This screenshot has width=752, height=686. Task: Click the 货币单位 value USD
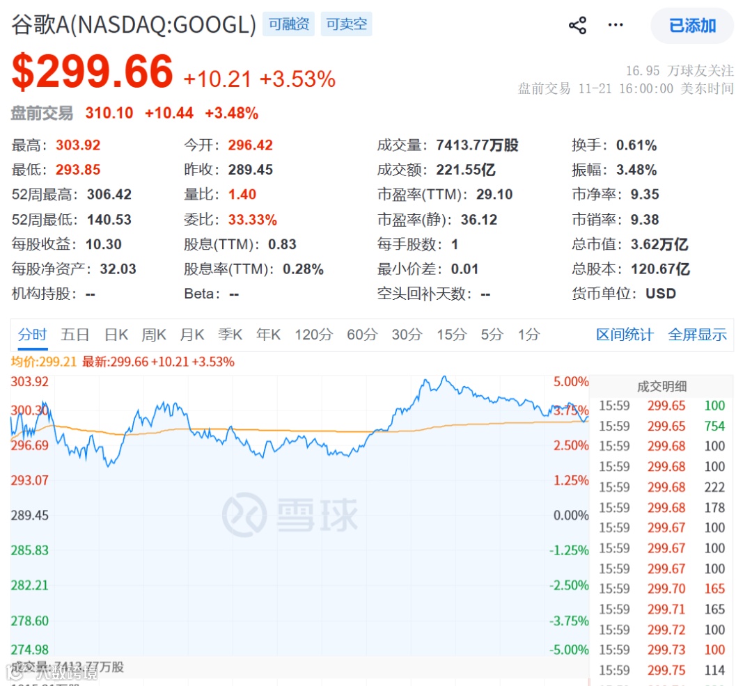pyautogui.click(x=661, y=293)
